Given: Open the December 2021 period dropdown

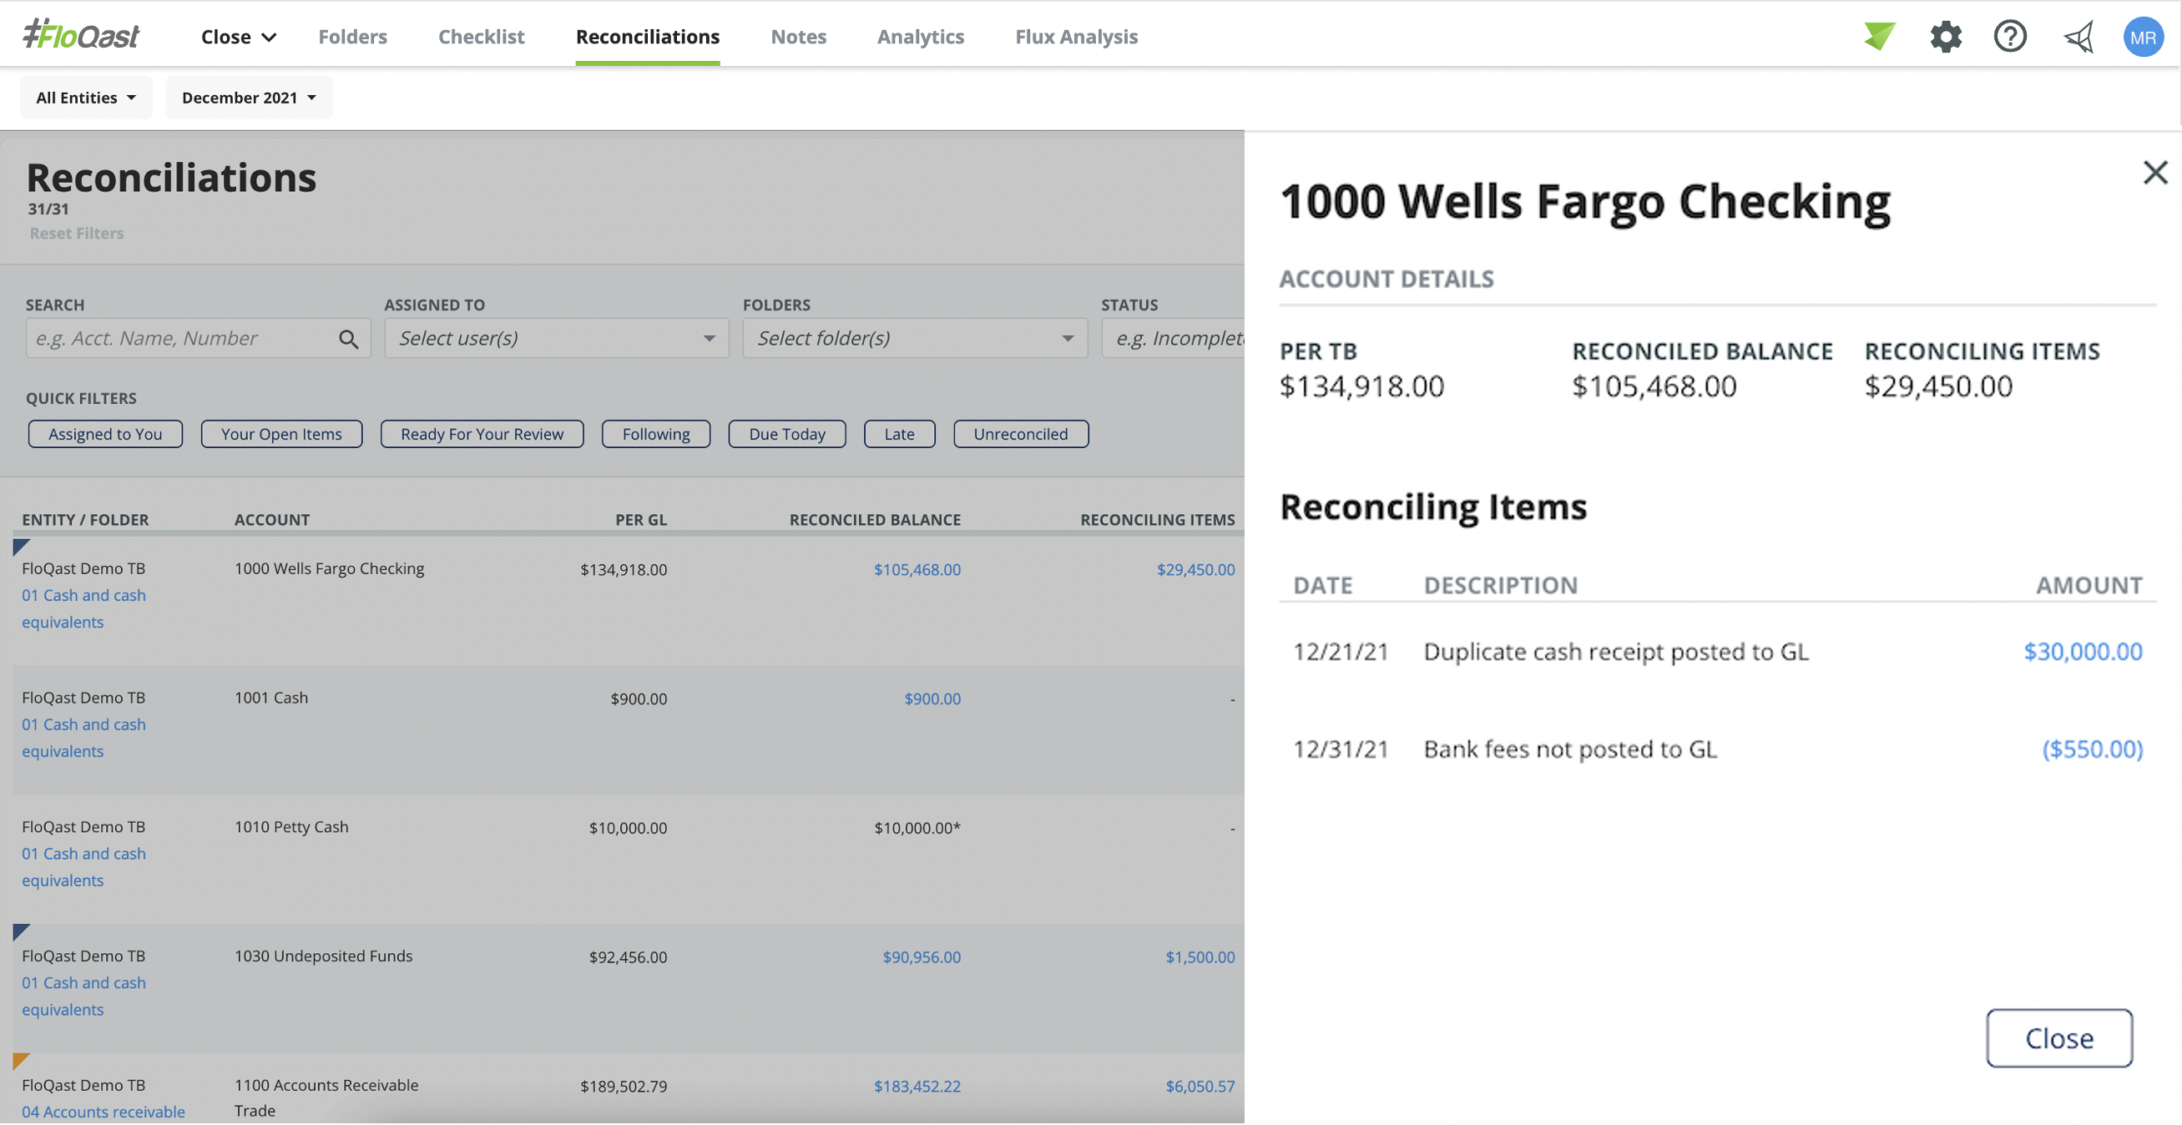Looking at the screenshot, I should point(248,98).
